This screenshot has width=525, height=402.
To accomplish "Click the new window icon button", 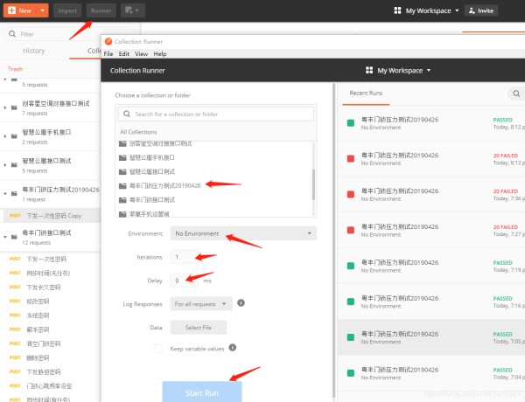I will 133,10.
